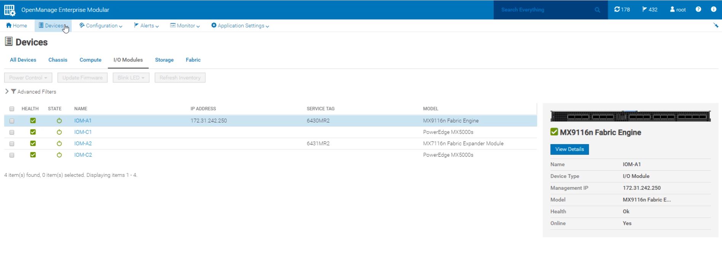Open the help question mark icon
Image resolution: width=722 pixels, height=258 pixels.
click(x=698, y=9)
